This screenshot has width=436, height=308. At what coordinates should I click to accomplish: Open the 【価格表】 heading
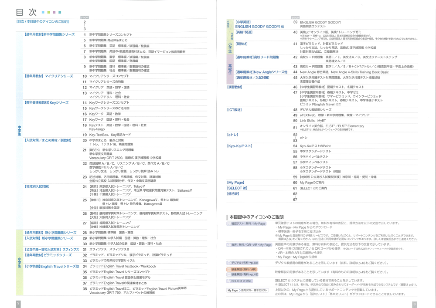[233, 194]
